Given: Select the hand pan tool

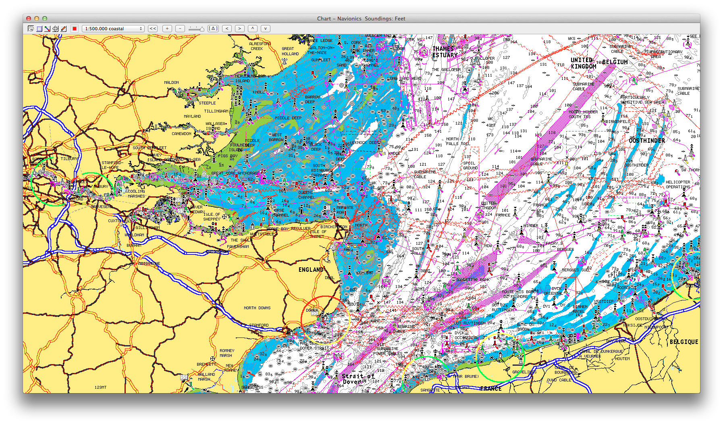Looking at the screenshot, I should (x=31, y=29).
